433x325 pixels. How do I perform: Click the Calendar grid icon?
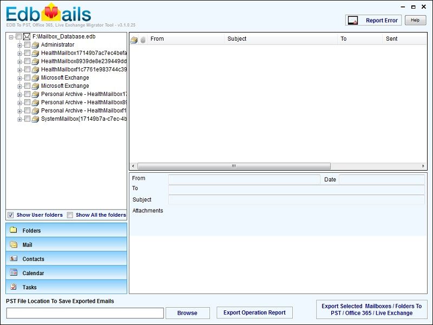(x=14, y=272)
